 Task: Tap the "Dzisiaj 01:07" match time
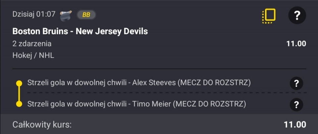(33, 14)
